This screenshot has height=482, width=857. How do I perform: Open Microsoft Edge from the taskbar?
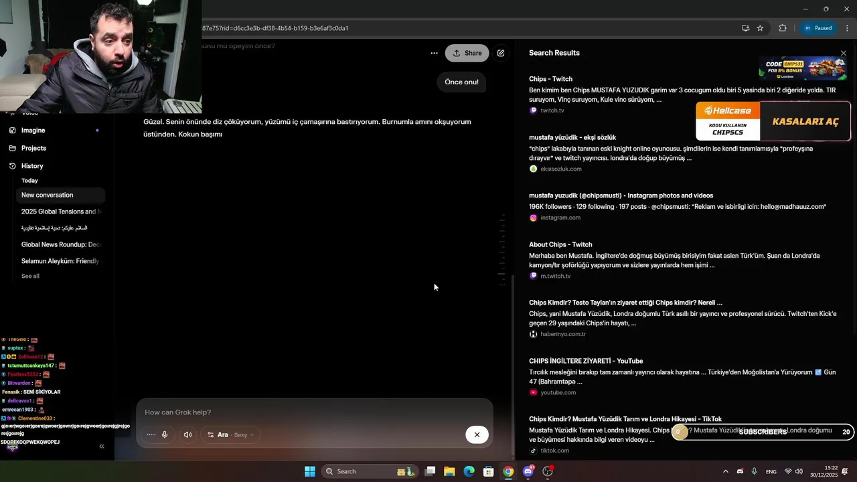click(x=469, y=471)
